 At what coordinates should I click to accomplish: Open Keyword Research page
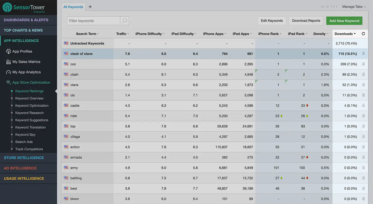tap(29, 113)
